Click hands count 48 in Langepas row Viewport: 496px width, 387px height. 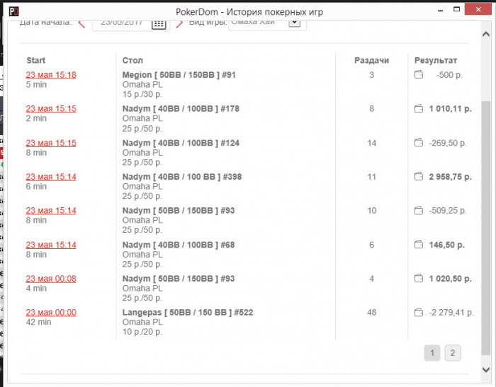pos(372,313)
